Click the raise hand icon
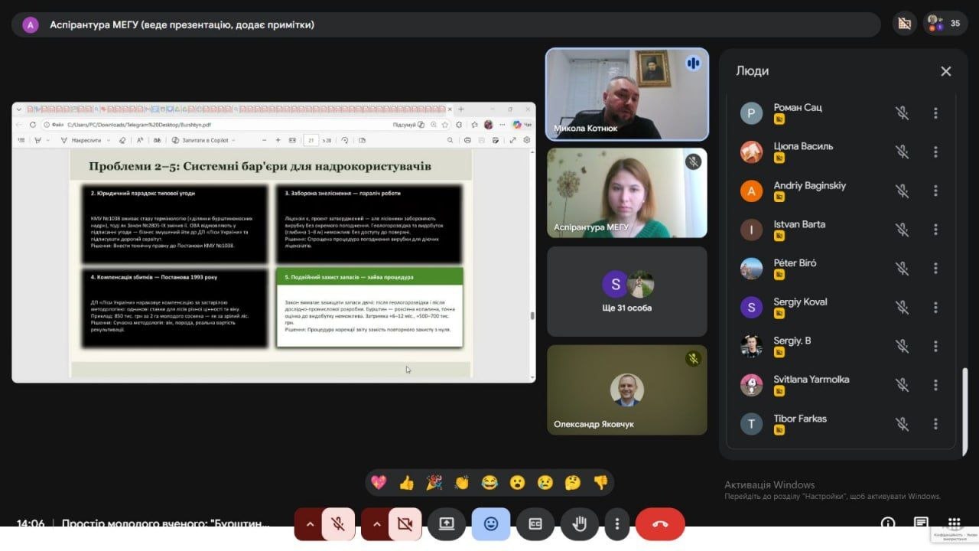 (x=580, y=524)
